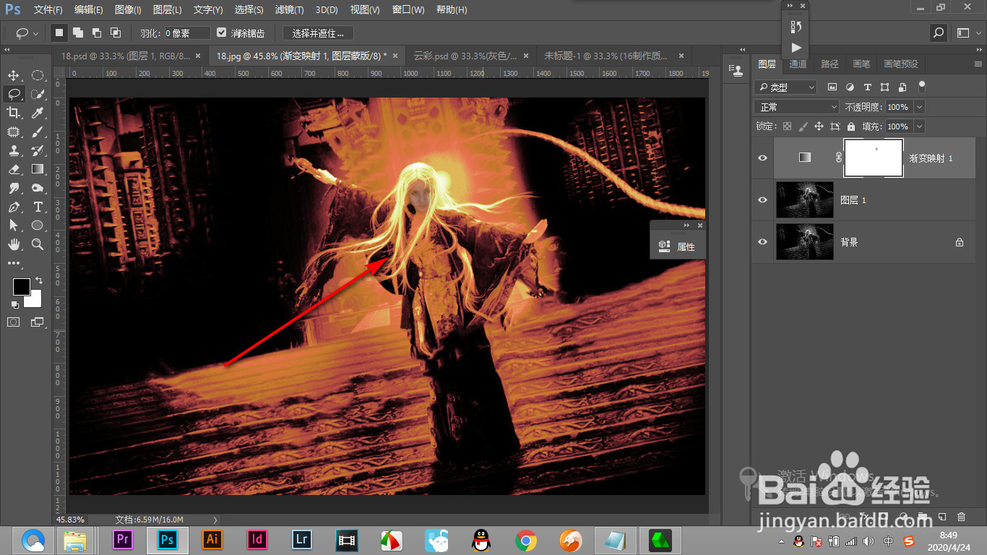
Task: Open the 类型 filter type dropdown
Action: tap(785, 87)
